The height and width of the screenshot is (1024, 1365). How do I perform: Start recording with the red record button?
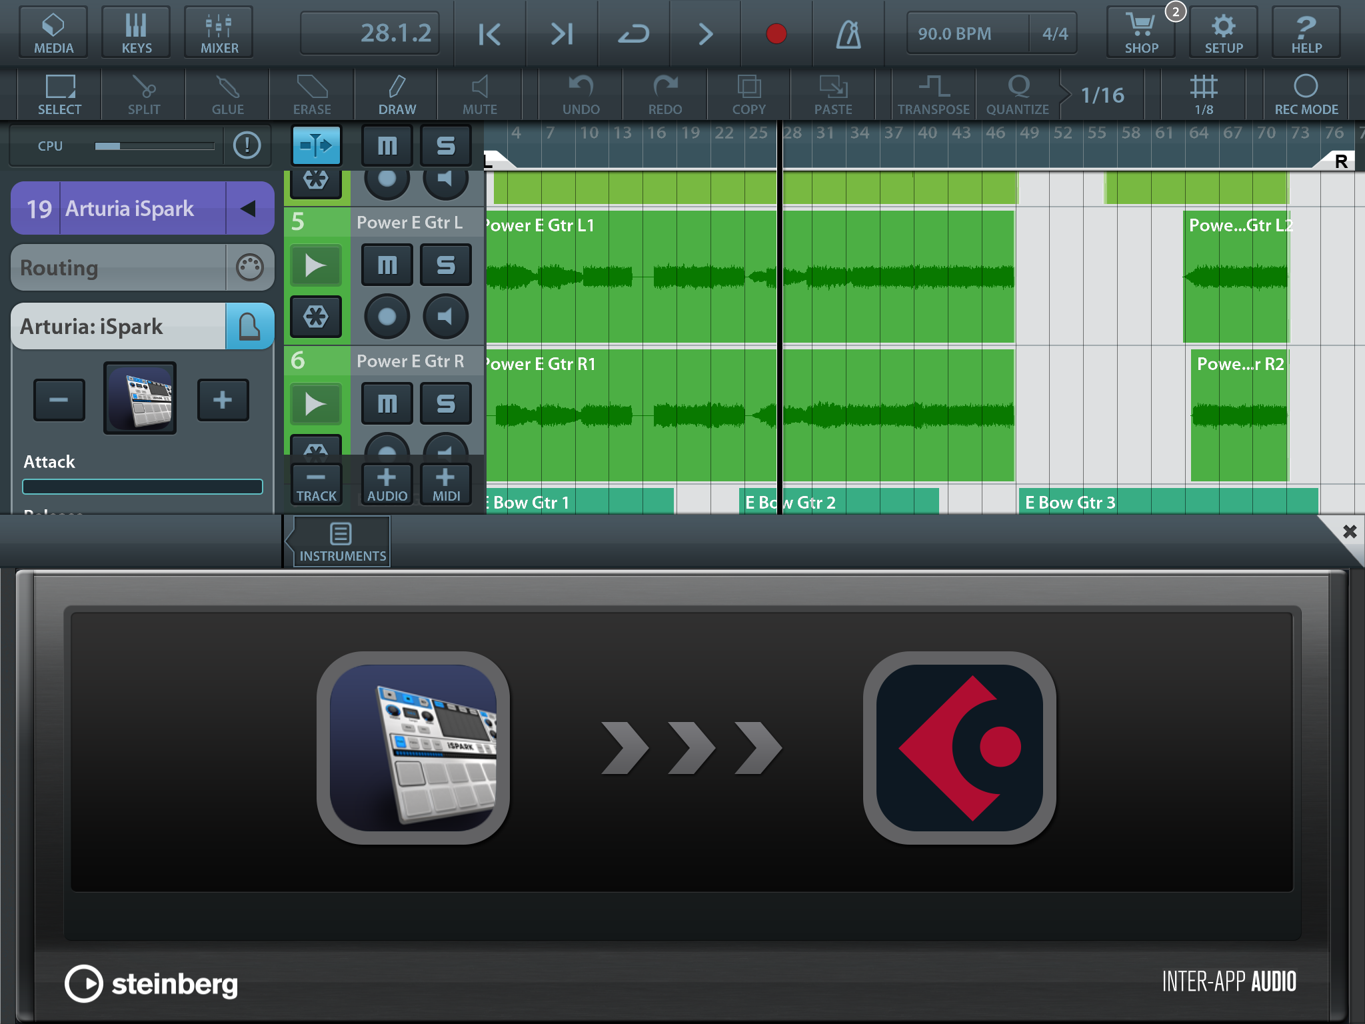[776, 33]
